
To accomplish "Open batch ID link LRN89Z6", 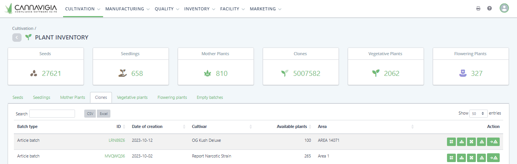I will click(x=117, y=141).
